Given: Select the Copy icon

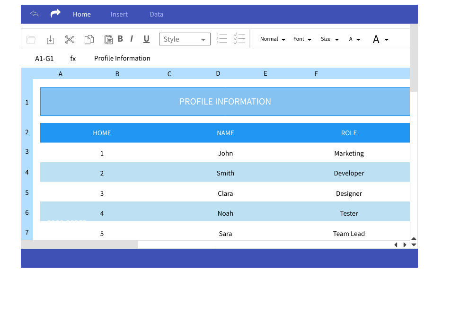Looking at the screenshot, I should pos(89,39).
